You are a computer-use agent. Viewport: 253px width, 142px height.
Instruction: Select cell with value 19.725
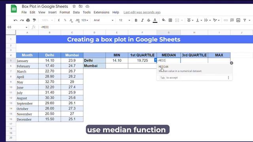click(142, 60)
